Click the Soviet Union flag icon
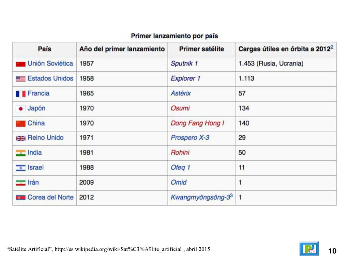This screenshot has height=262, width=349. tap(21, 64)
